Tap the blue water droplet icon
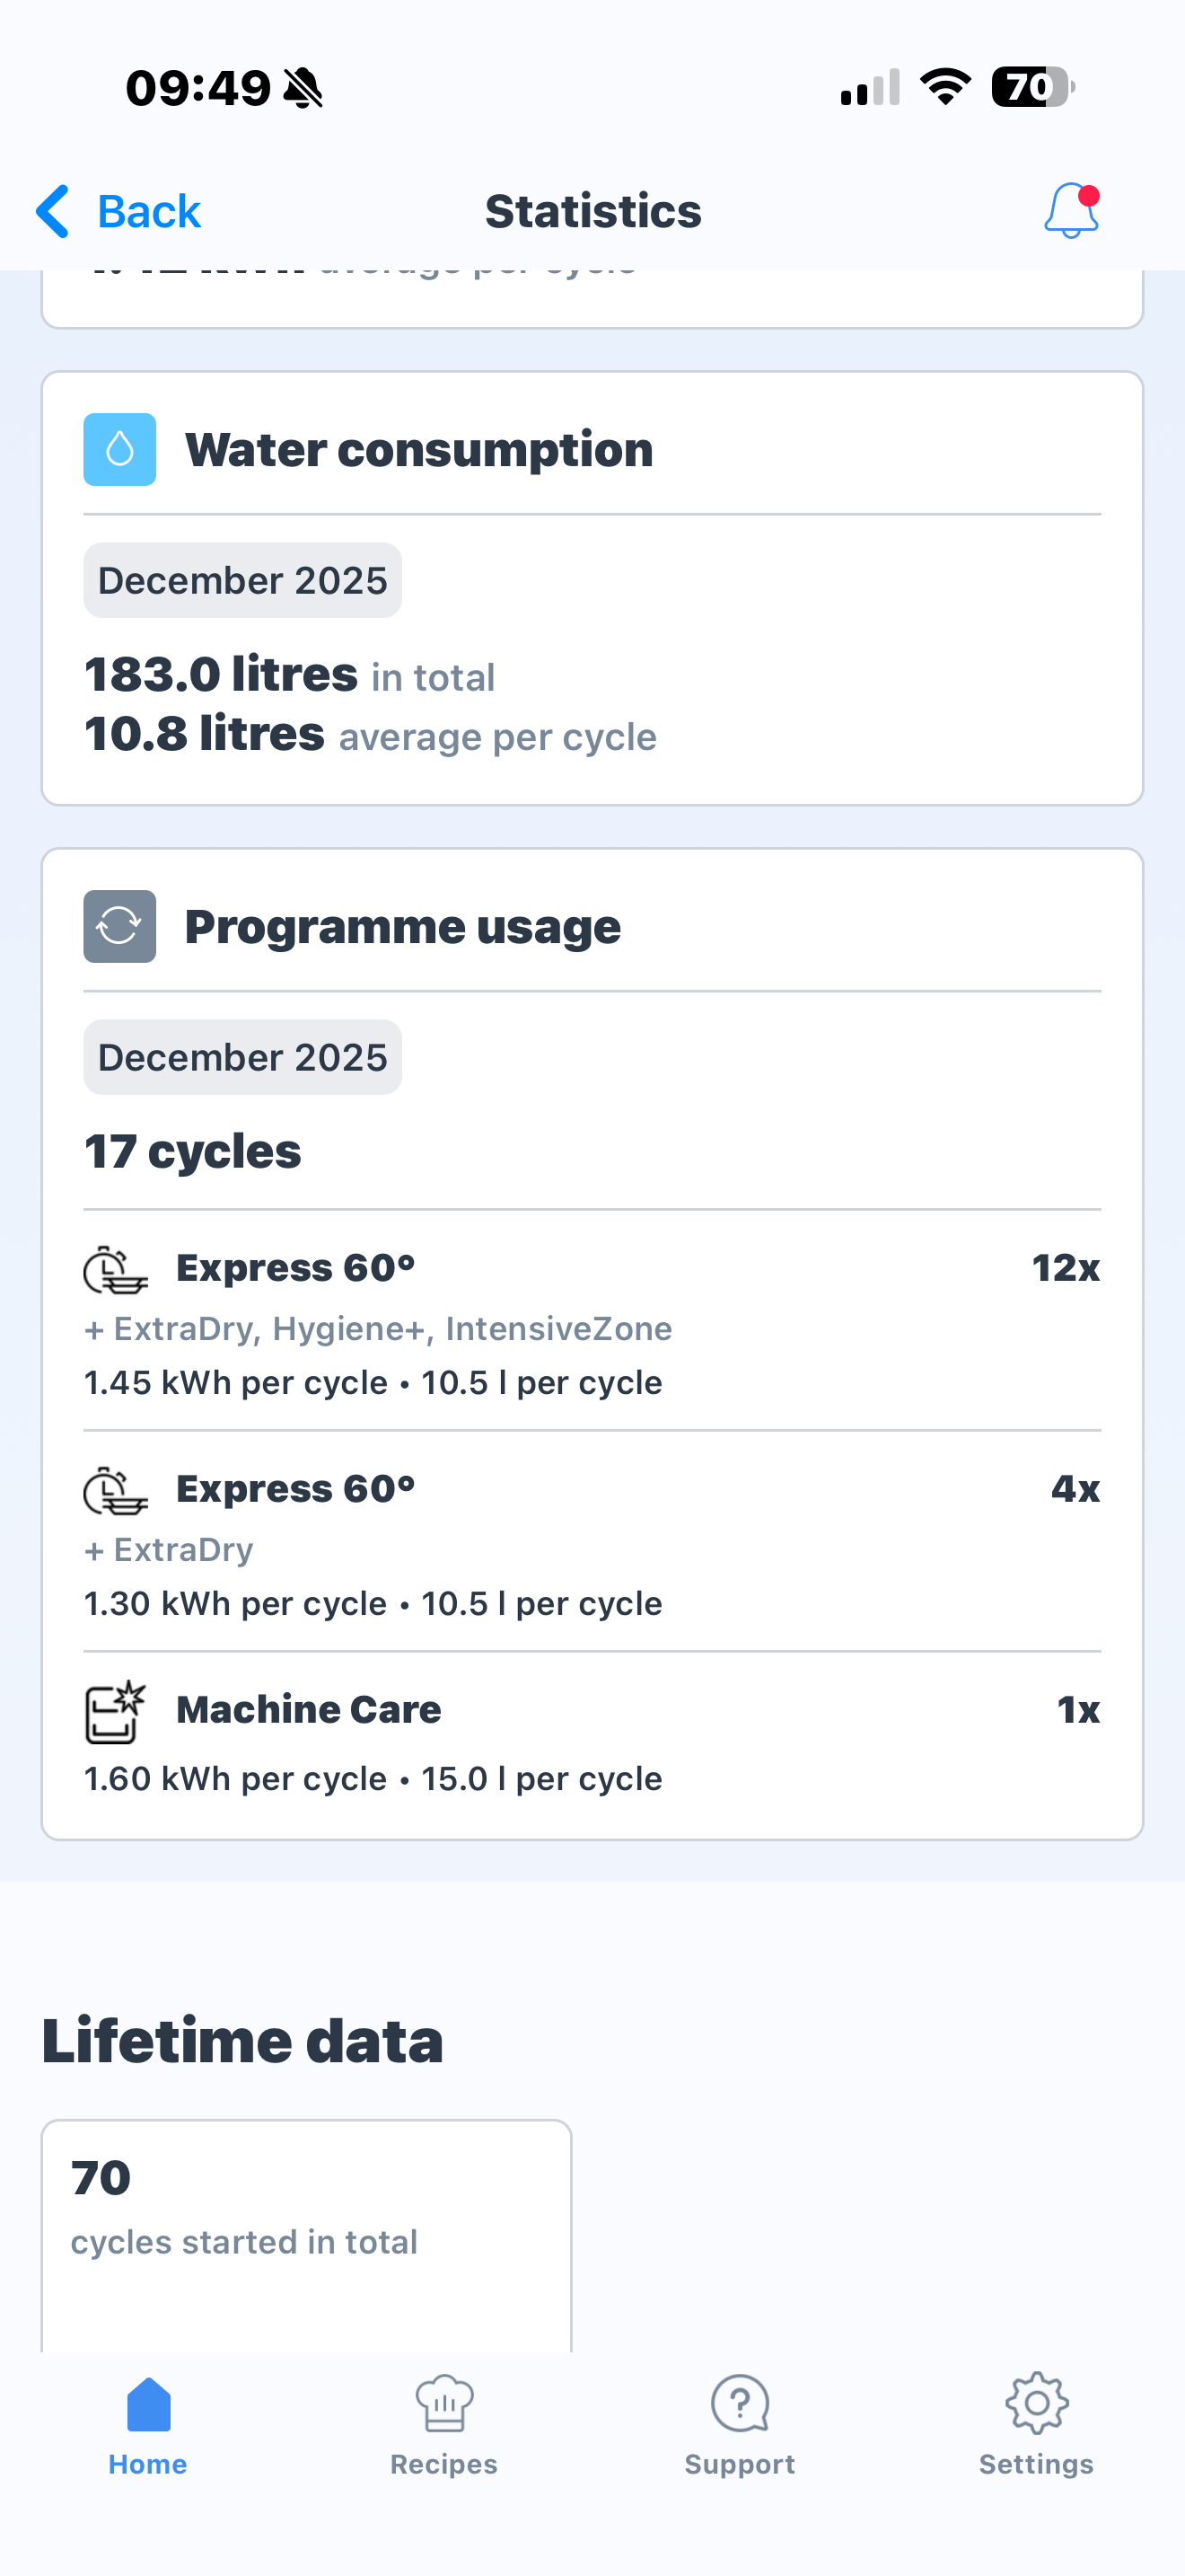The width and height of the screenshot is (1185, 2576). [120, 449]
